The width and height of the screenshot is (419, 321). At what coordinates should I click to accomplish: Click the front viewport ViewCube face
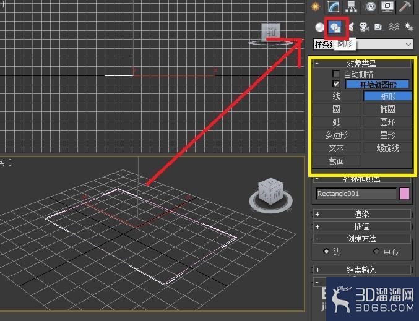[270, 32]
